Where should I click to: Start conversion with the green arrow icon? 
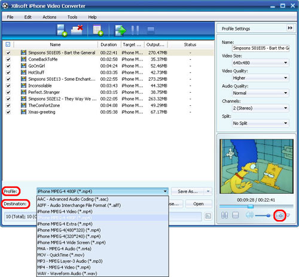[x=120, y=31]
